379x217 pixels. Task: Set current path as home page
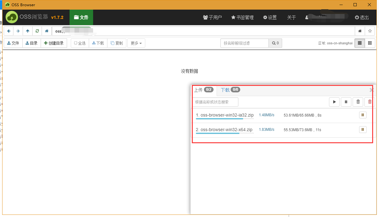tap(360, 31)
